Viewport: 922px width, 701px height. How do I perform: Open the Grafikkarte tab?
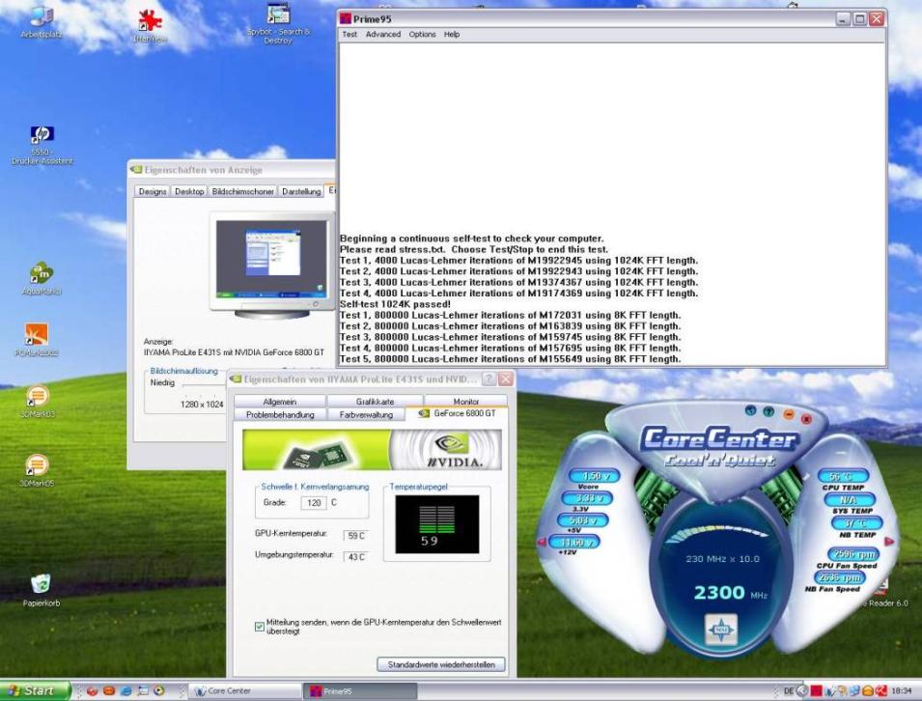coord(375,401)
